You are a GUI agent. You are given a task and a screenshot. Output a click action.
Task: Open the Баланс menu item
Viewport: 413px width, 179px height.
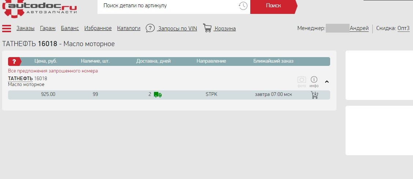70,28
